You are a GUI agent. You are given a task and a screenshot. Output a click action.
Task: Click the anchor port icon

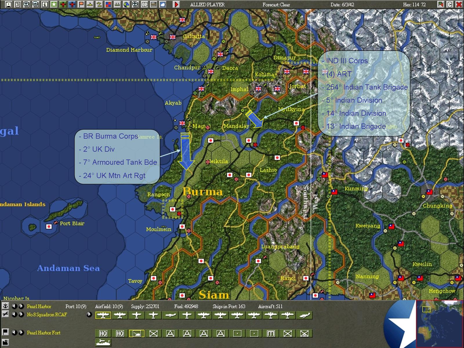coord(5,306)
